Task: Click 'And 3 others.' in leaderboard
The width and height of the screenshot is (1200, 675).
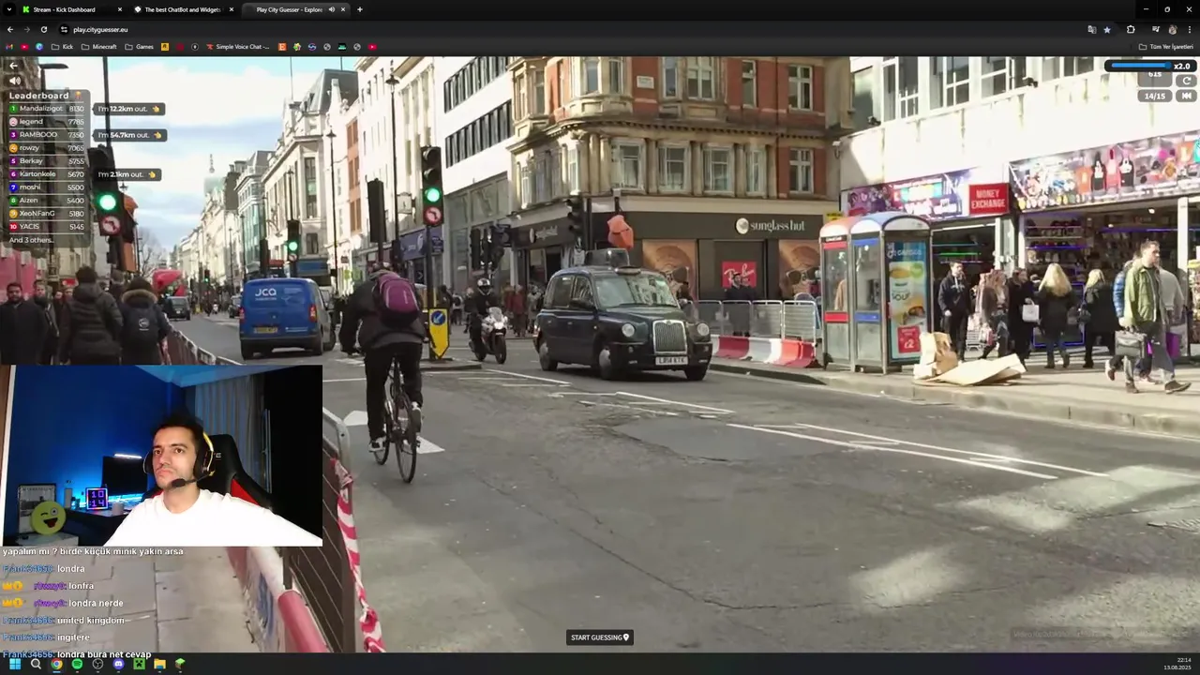Action: 31,240
